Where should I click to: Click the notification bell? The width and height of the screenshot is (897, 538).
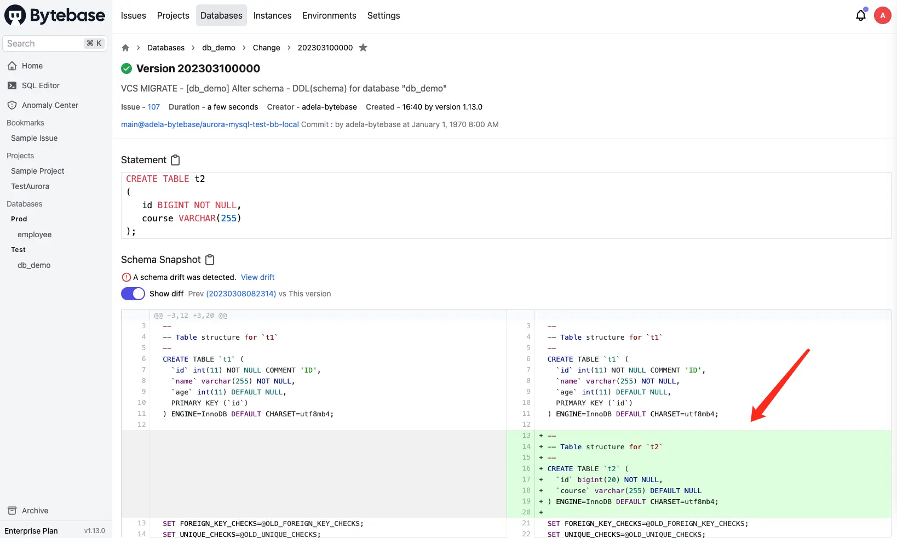860,15
